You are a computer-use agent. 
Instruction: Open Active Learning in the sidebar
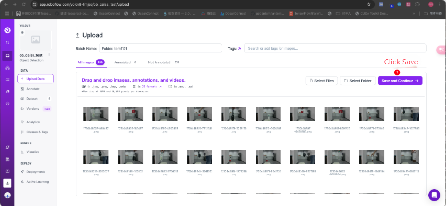tap(35, 182)
